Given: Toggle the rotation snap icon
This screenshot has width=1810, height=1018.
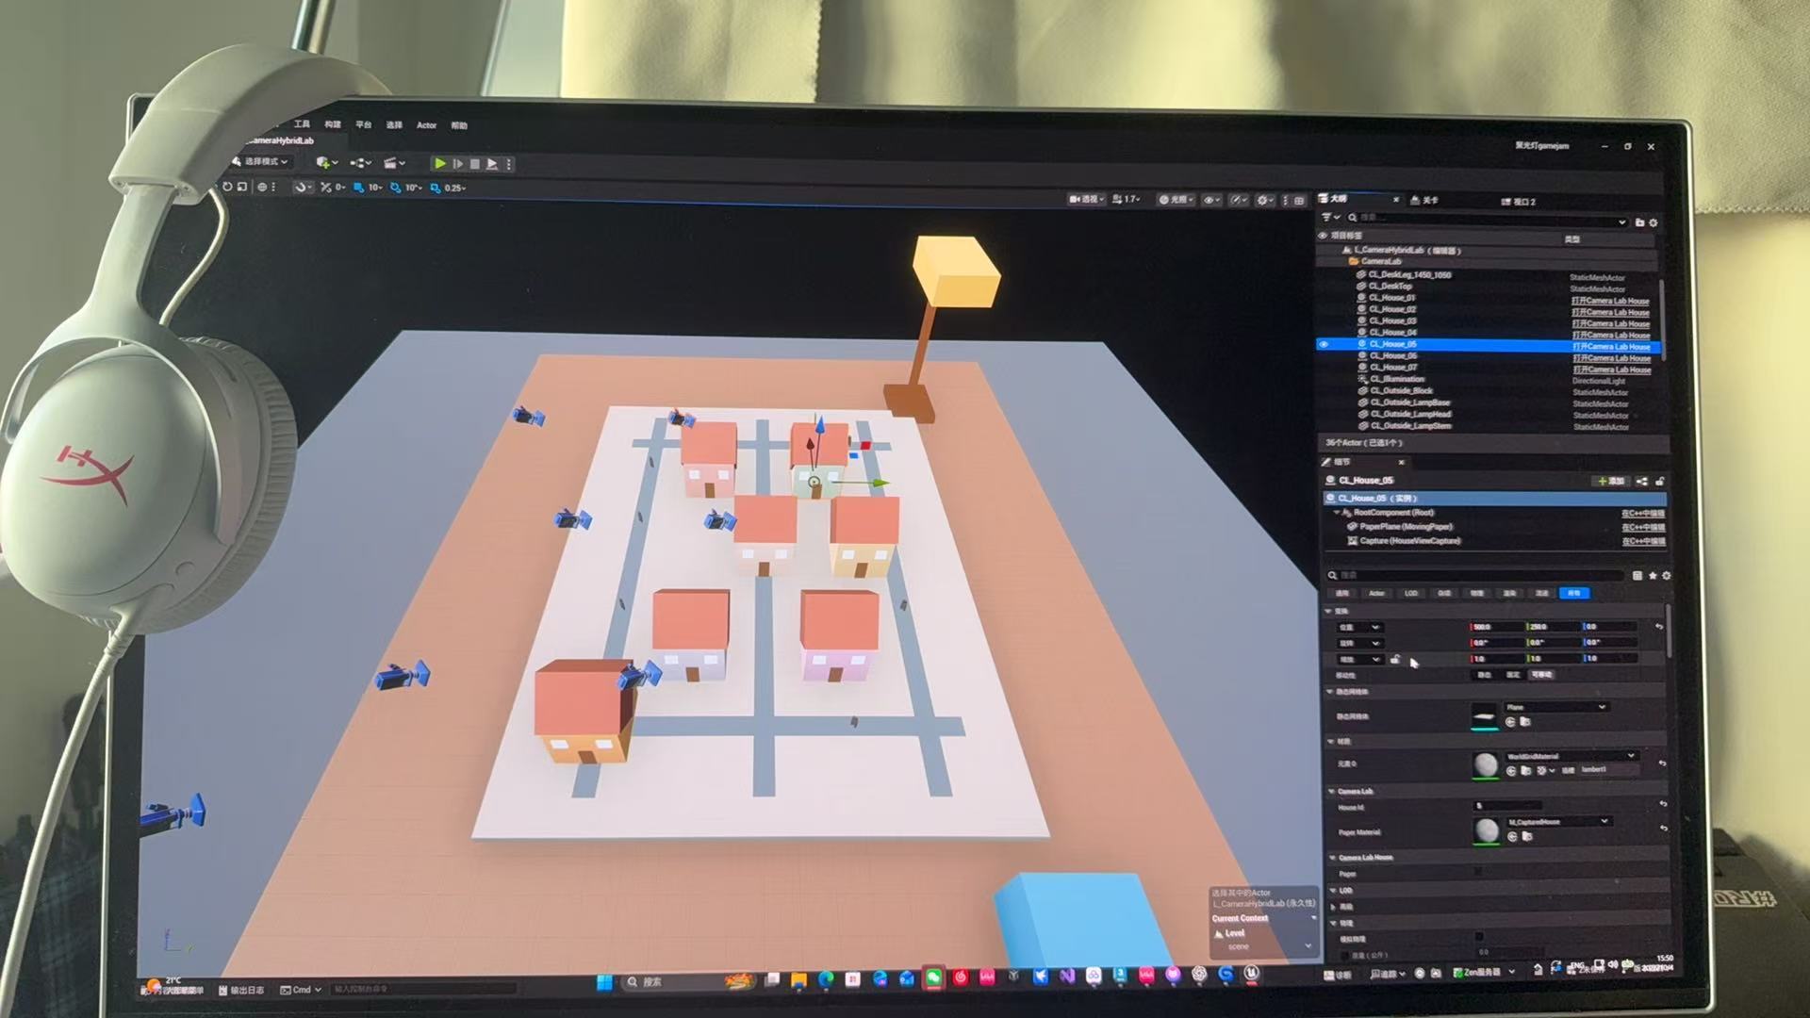Looking at the screenshot, I should (x=396, y=188).
